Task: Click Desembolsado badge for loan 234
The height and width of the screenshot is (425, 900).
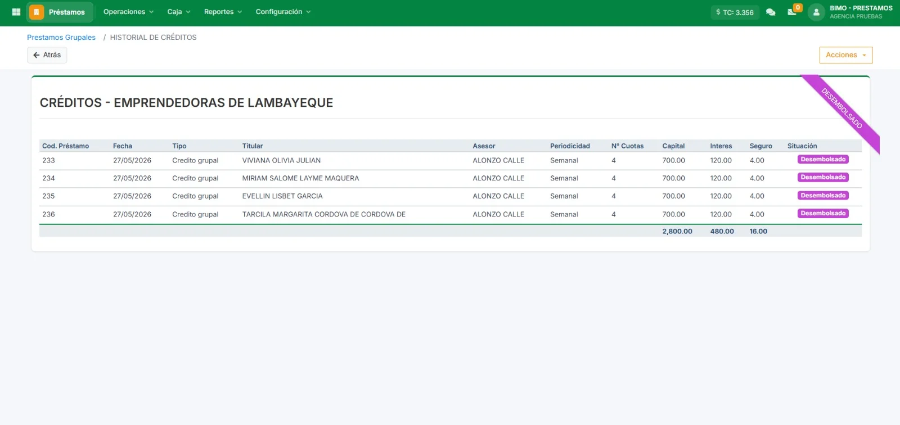Action: (x=823, y=178)
